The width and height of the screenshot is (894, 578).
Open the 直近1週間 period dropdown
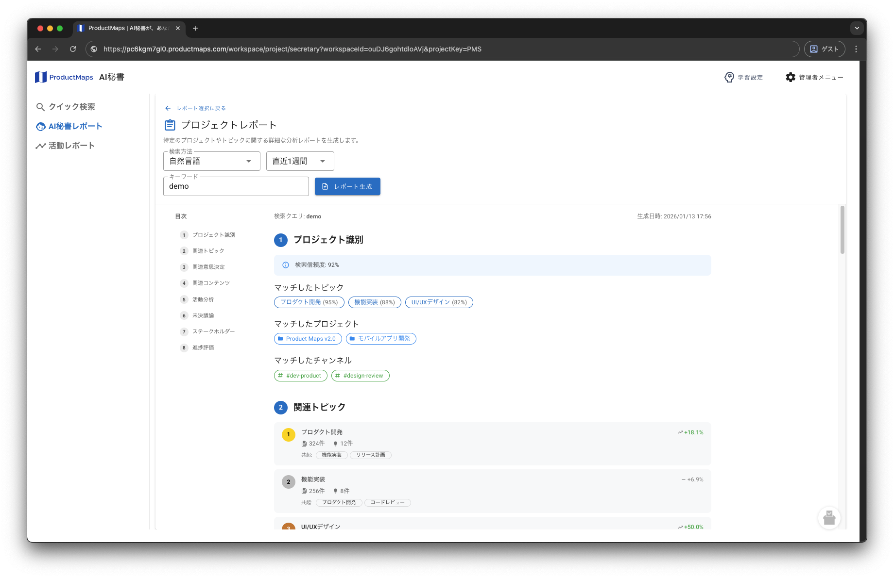300,161
